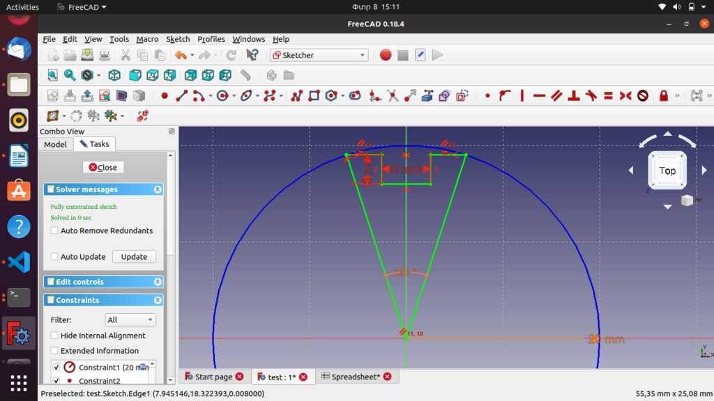Open the draw style dropdown arrow
This screenshot has width=714, height=401.
click(98, 75)
